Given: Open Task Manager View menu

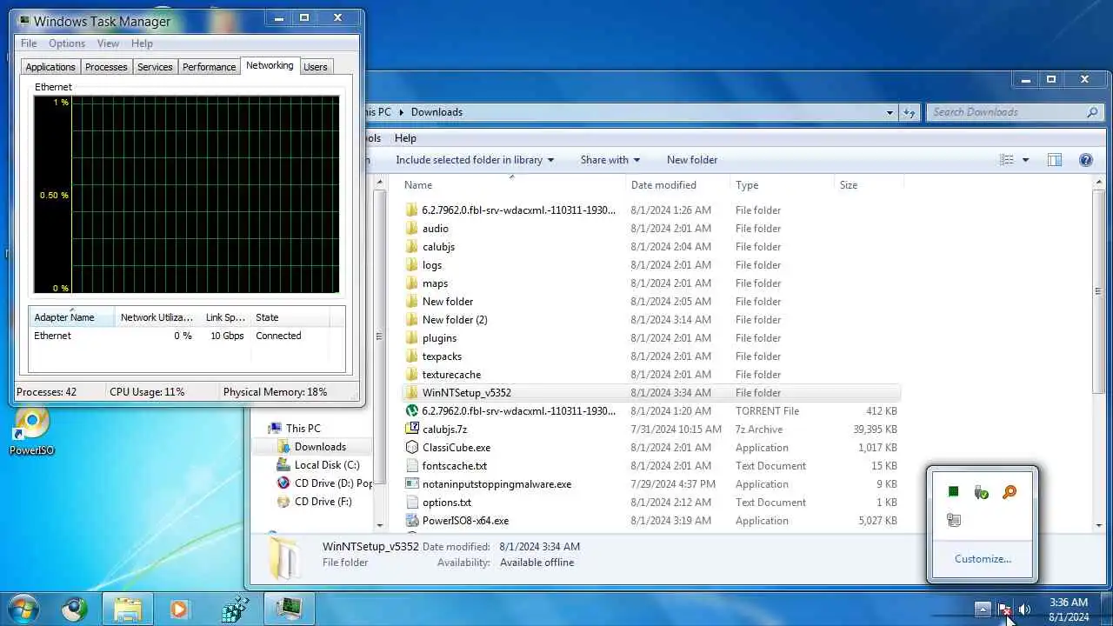Looking at the screenshot, I should (x=108, y=43).
